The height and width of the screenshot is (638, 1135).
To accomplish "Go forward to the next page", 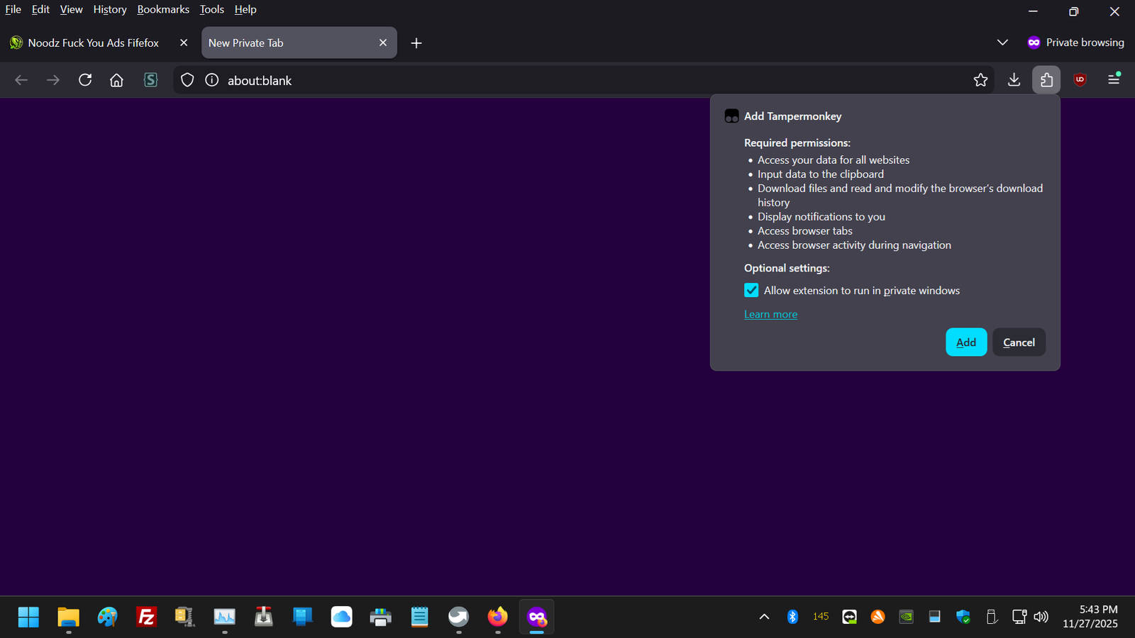I will (x=53, y=80).
